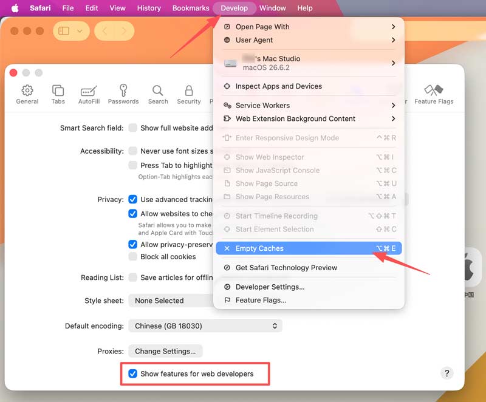The width and height of the screenshot is (486, 402).
Task: Open the History menu
Action: [x=149, y=8]
